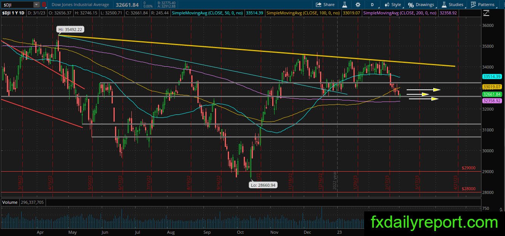This screenshot has width=505, height=236.
Task: Select SimpleMovingAvg (CLOSE, 100, 0, no) label
Action: point(303,13)
